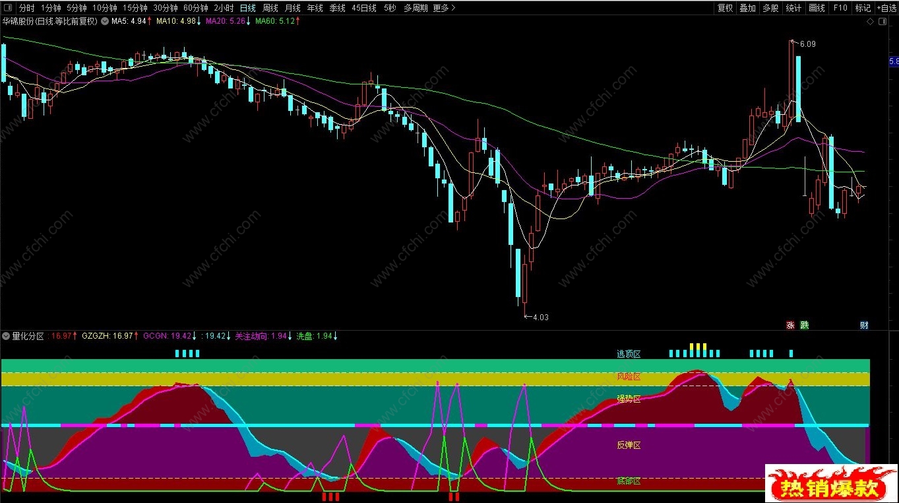The height and width of the screenshot is (503, 899).
Task: Toggle the right sidebar panel icon
Action: 883,22
